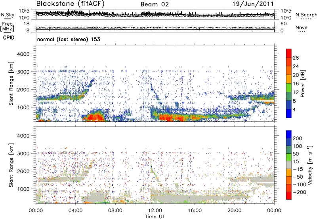This screenshot has width=317, height=219.
Task: Click the '200' velocity colorbar value
Action: tap(297, 138)
